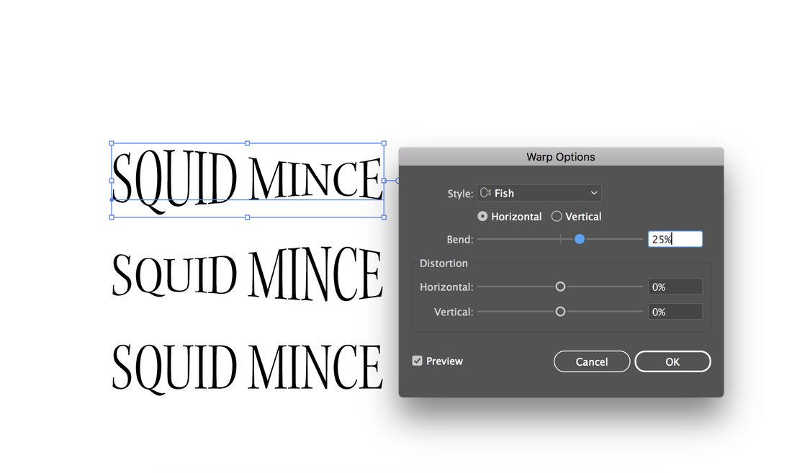Click the Warp Options dialog title bar
Screen dimensions: 792x473
point(561,157)
